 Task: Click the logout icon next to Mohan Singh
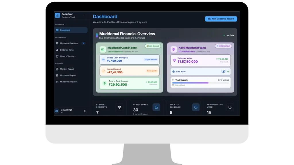coord(85,111)
